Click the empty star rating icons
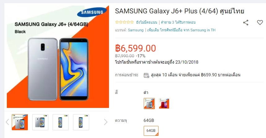 pos(124,22)
